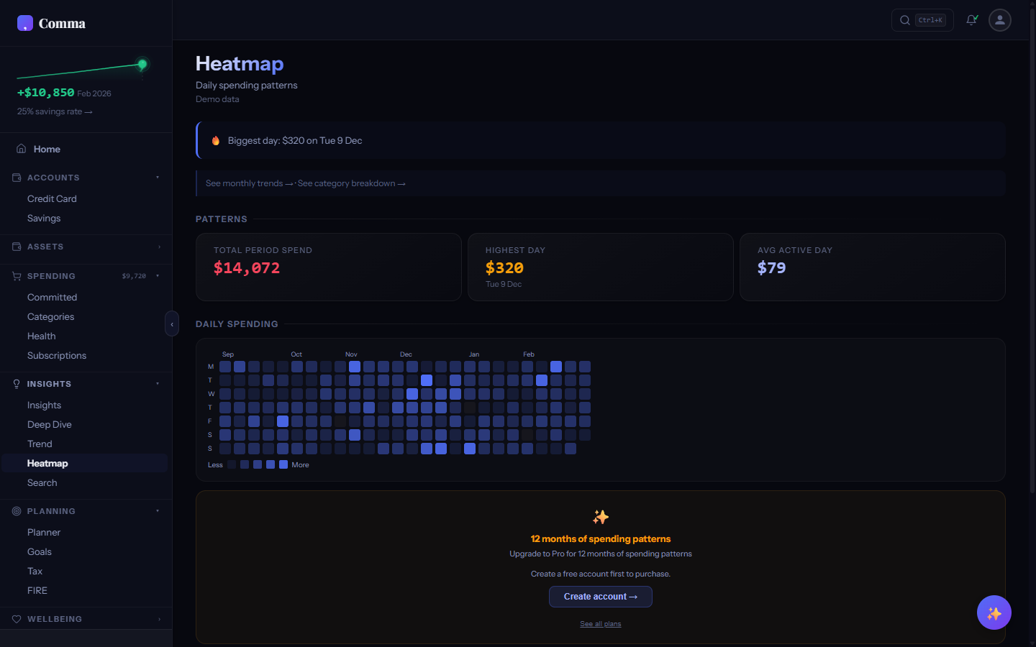Image resolution: width=1036 pixels, height=647 pixels.
Task: Open the Subscriptions page
Action: [x=57, y=355]
